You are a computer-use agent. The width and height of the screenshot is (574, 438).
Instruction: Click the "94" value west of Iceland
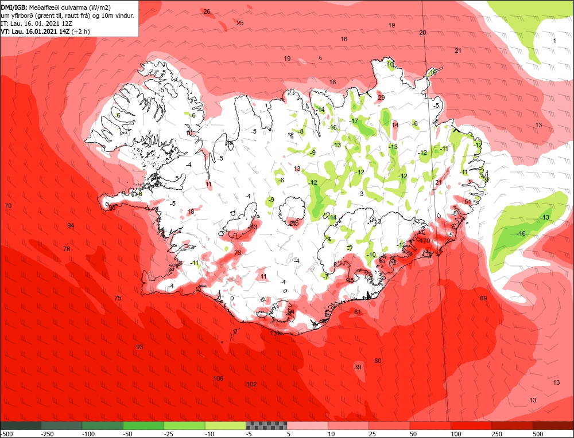[71, 225]
